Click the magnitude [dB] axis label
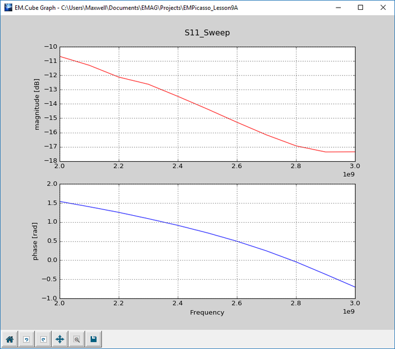Image resolution: width=395 pixels, height=349 pixels. [x=37, y=104]
